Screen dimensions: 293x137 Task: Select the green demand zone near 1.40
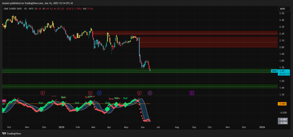[140, 86]
